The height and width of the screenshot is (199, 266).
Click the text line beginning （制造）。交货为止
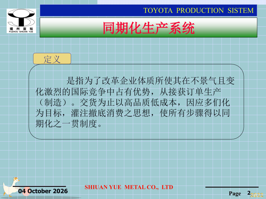tap(133, 102)
